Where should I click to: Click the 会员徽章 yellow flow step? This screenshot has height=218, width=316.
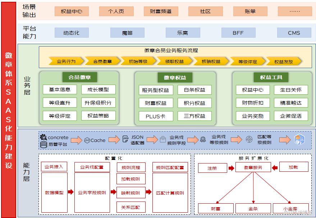pyautogui.click(x=102, y=61)
